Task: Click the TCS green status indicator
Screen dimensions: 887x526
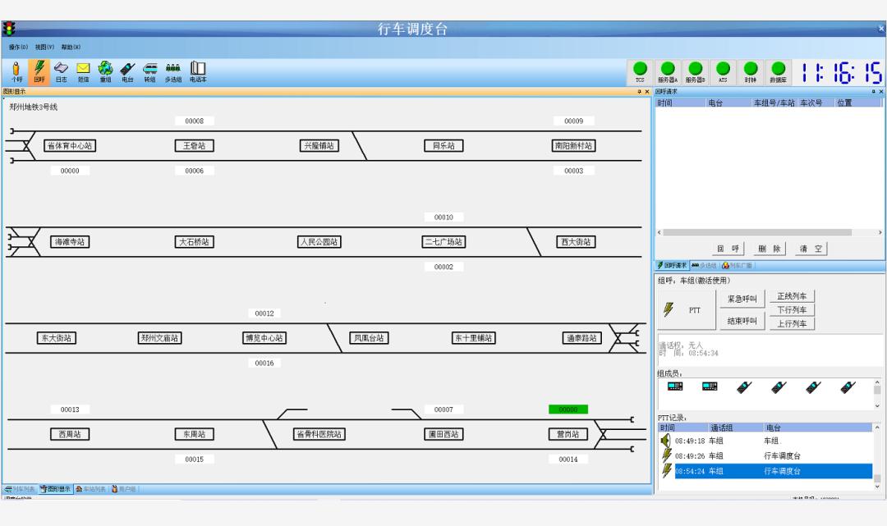Action: (639, 71)
